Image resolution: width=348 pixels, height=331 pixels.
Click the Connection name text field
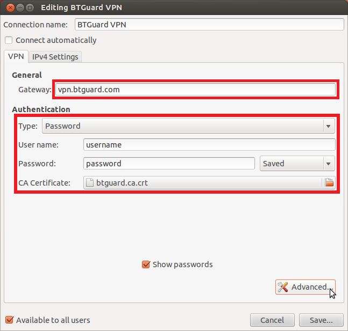209,25
